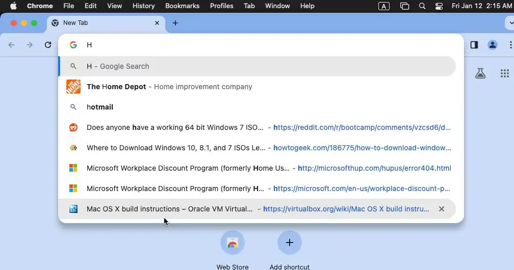
Task: Open the microsoft.com workplace-discount link
Action: (x=362, y=188)
